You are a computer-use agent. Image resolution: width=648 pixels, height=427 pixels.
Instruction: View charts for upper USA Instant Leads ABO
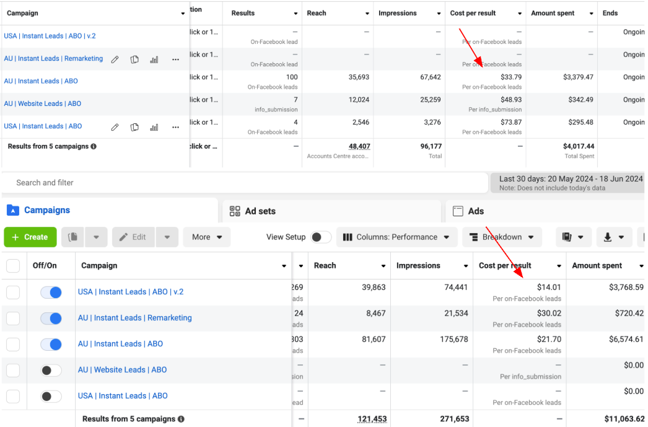click(154, 127)
